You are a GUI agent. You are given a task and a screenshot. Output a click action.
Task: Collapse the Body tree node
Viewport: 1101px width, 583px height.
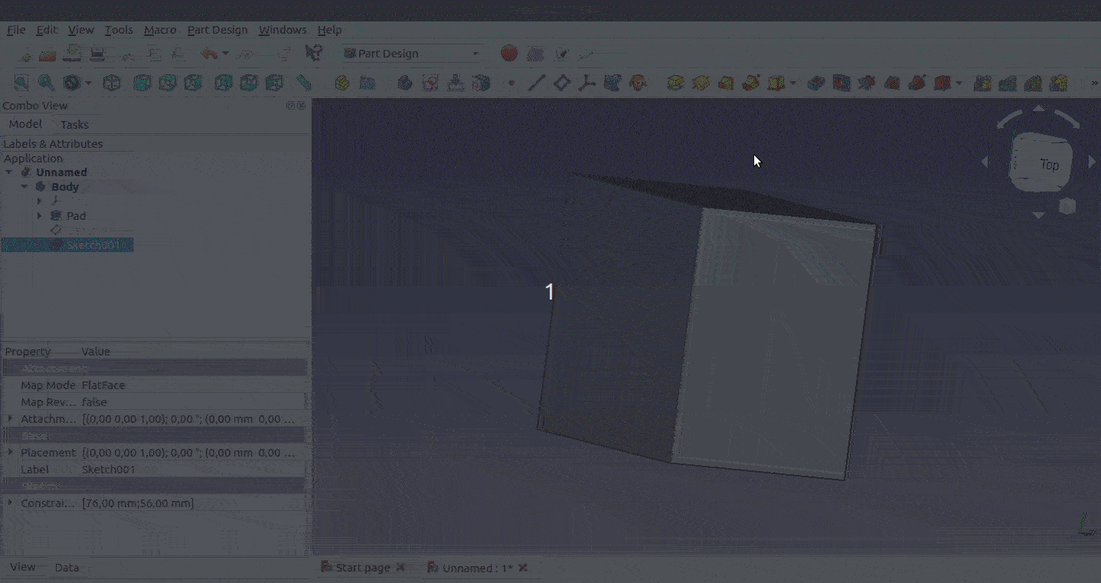[25, 187]
